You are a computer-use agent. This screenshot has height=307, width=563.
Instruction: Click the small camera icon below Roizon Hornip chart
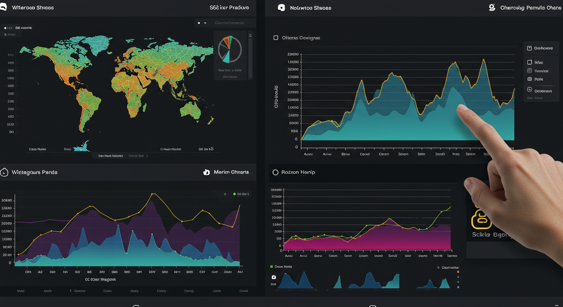[274, 277]
